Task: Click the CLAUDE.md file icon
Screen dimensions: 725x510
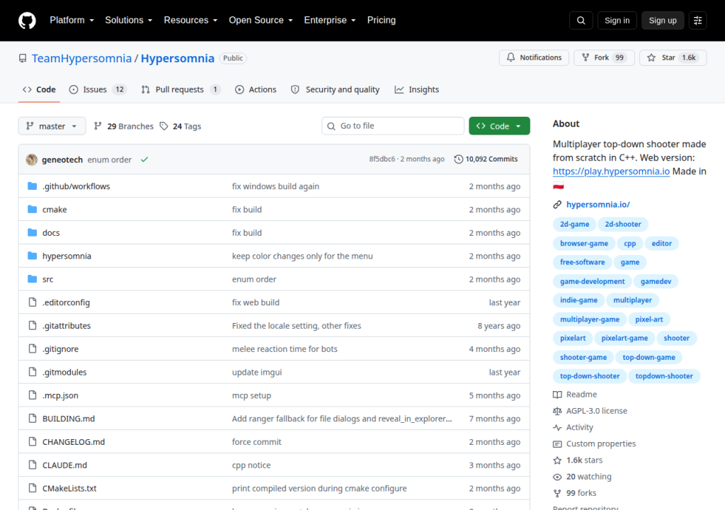Action: [x=33, y=465]
